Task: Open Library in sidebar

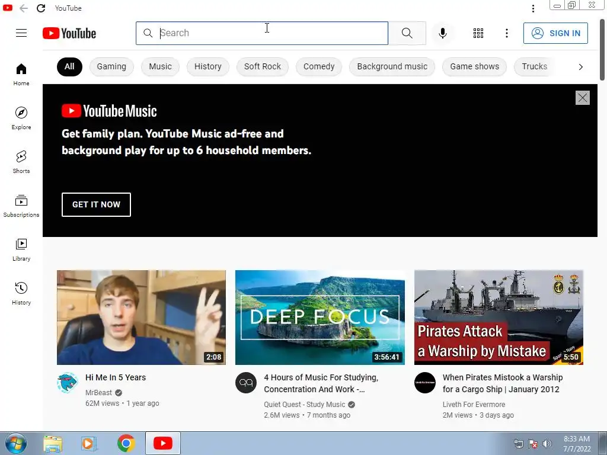Action: point(21,250)
